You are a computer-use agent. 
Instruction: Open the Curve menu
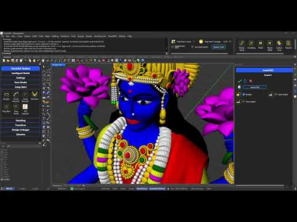pos(20,36)
